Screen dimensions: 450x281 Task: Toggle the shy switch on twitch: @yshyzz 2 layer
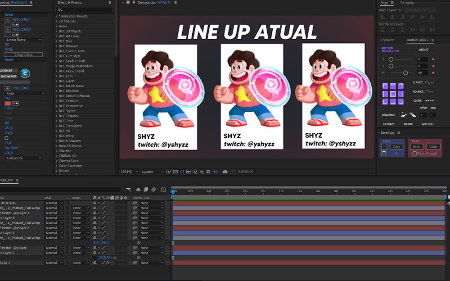pyautogui.click(x=94, y=228)
